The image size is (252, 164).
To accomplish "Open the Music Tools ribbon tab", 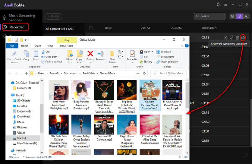I will 66,46.
